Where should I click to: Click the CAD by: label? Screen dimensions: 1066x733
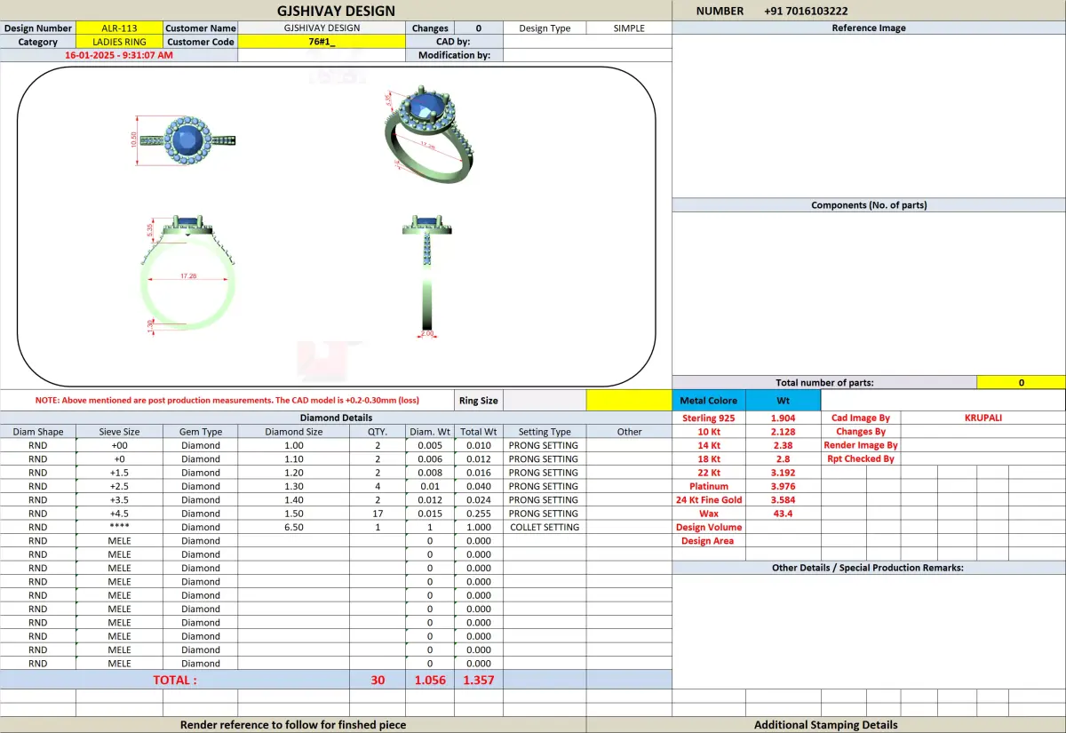(x=453, y=42)
